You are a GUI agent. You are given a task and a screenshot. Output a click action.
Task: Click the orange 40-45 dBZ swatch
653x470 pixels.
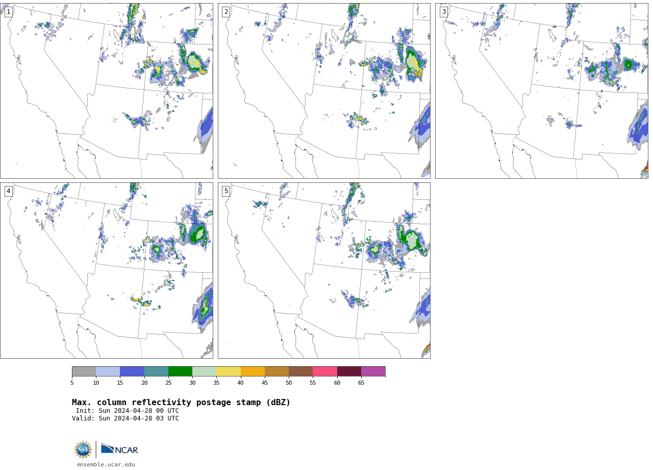(x=253, y=371)
